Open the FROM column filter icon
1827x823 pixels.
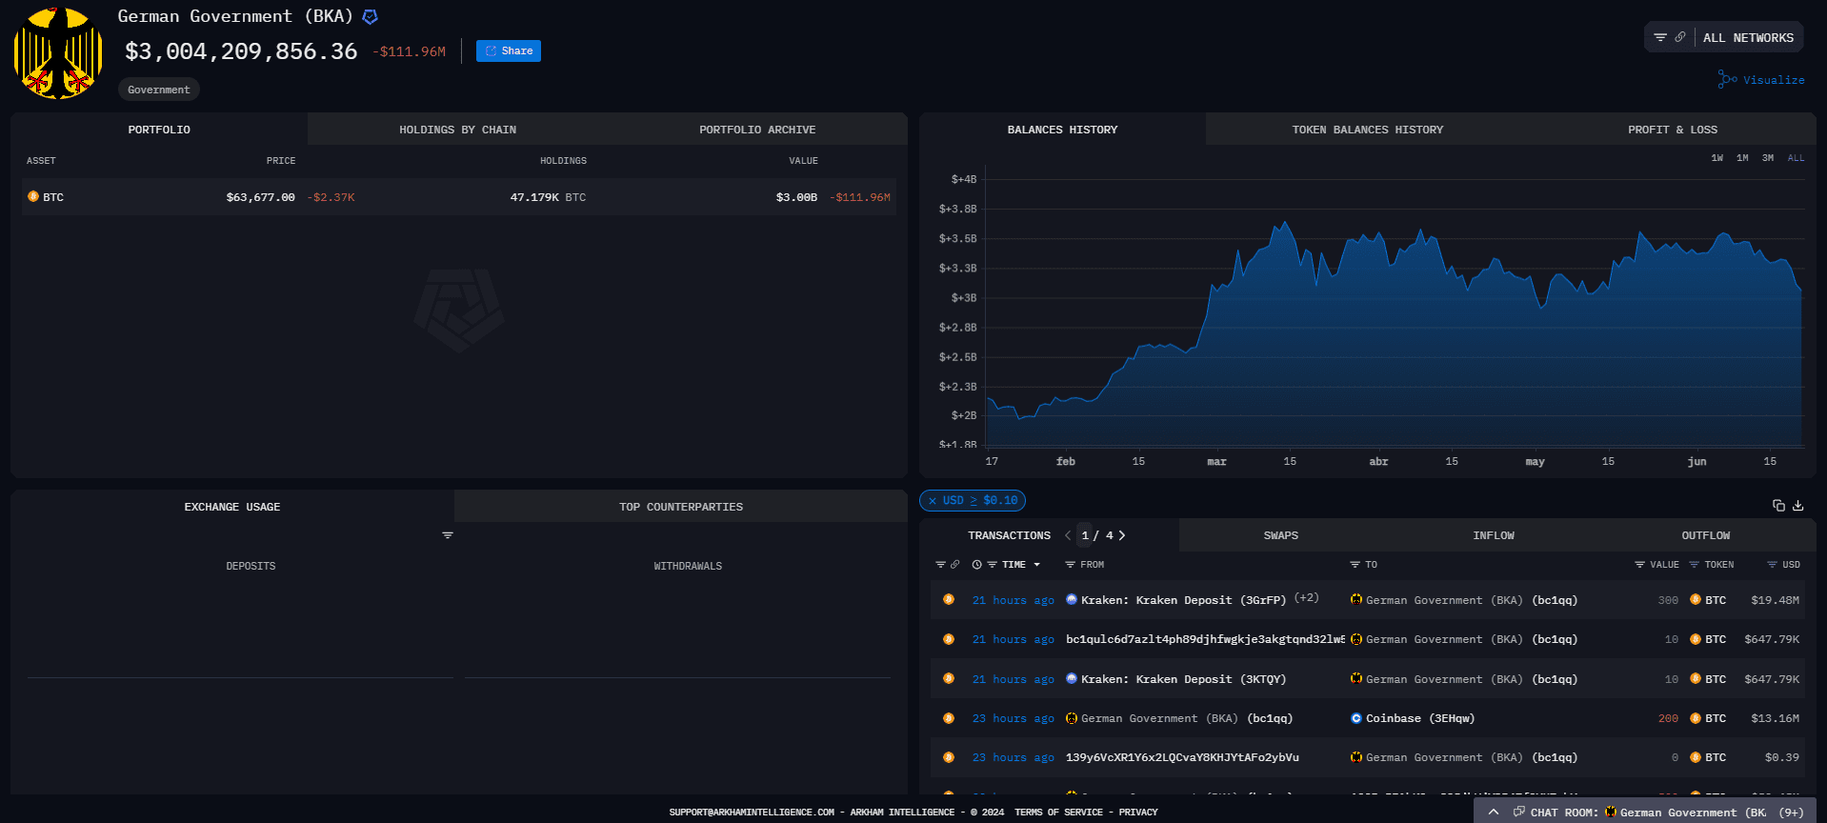pyautogui.click(x=1071, y=564)
